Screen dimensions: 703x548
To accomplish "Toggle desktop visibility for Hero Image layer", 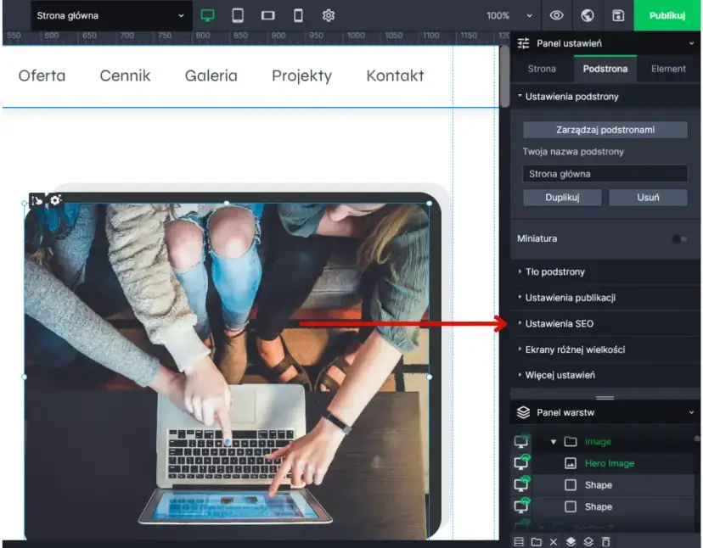I will [521, 463].
